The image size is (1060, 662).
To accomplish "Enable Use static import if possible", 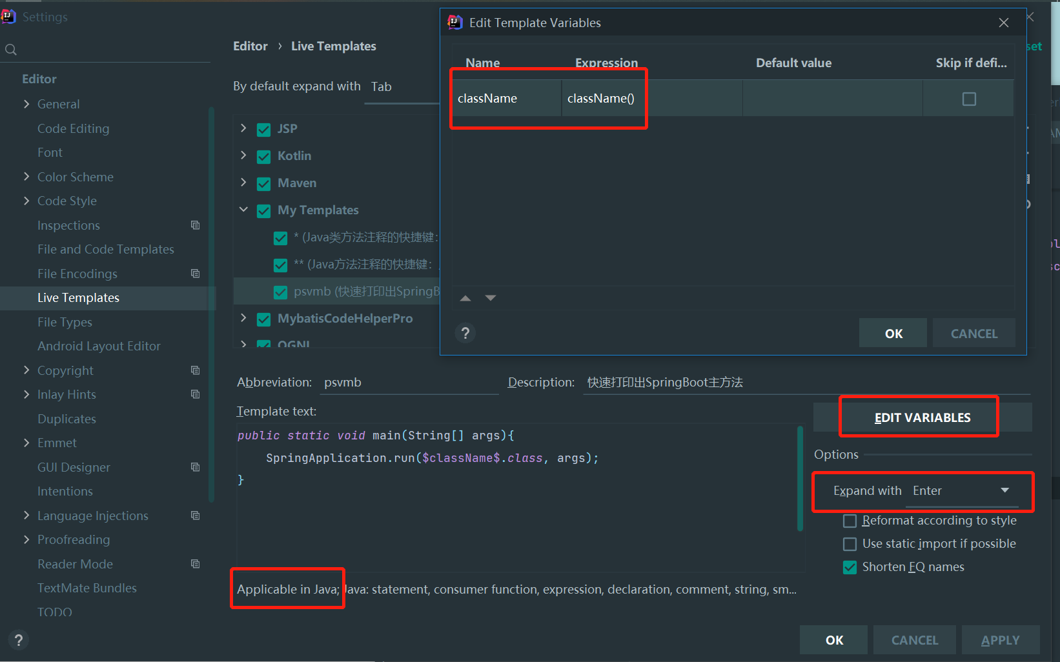I will coord(850,544).
